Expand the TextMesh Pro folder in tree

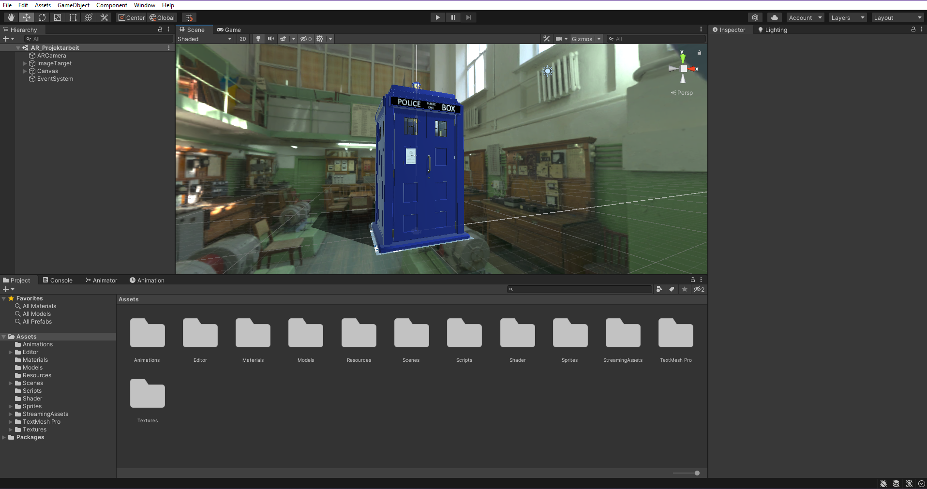click(x=11, y=422)
